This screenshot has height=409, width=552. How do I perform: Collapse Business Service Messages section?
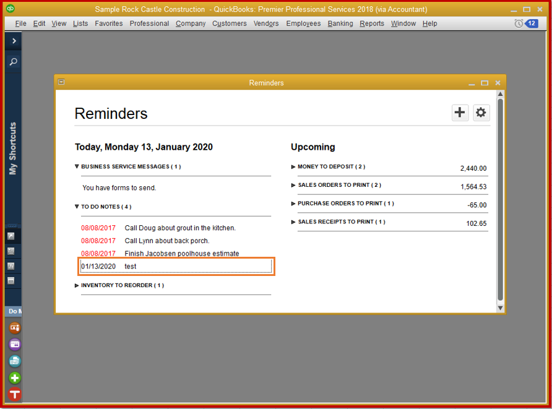click(x=77, y=166)
